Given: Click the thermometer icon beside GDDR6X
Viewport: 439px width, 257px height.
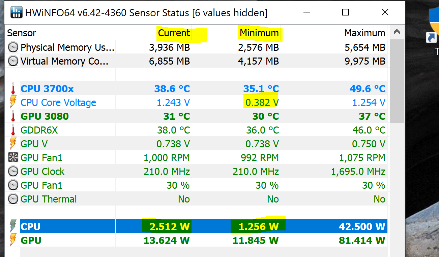Looking at the screenshot, I should click(x=13, y=130).
